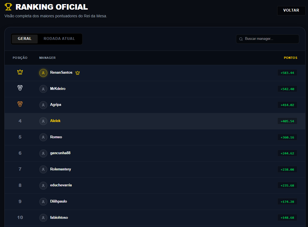The width and height of the screenshot is (308, 227).
Task: Click the PONTOS column header
Action: (x=290, y=58)
